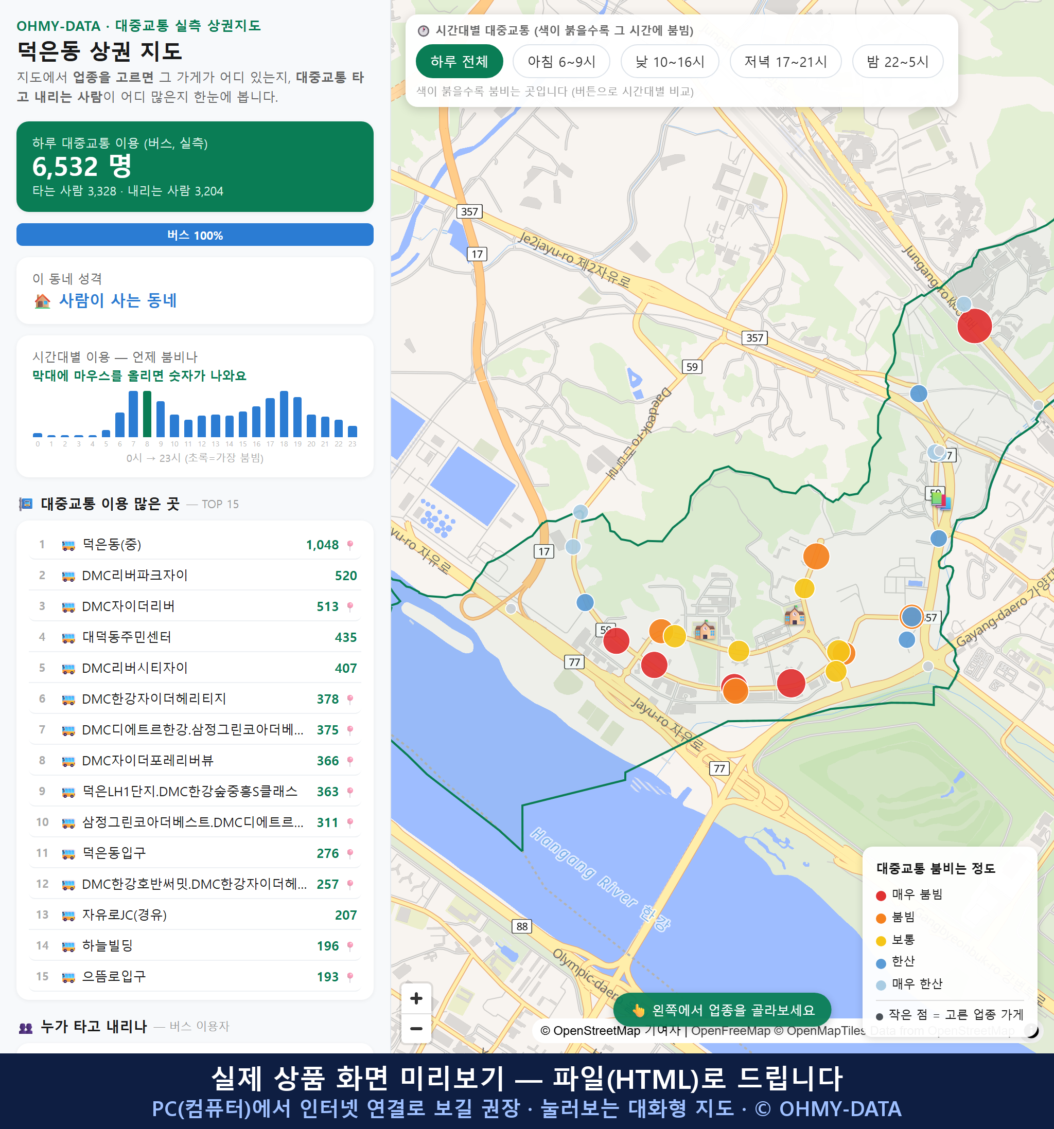Click the sign icon beside 대중교통 이용 많은 곳
1054x1129 pixels.
(x=26, y=504)
